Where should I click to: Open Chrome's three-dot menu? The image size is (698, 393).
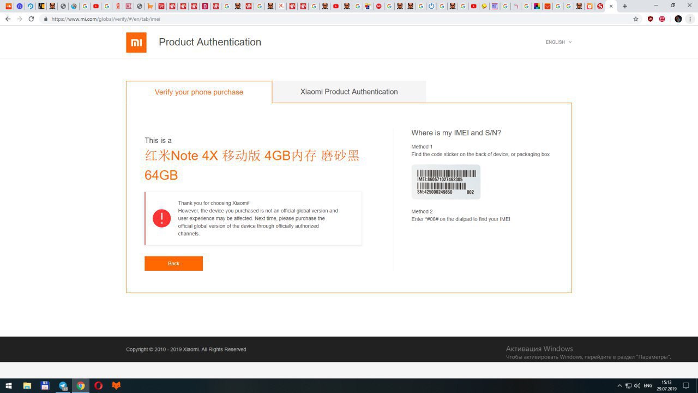(691, 19)
